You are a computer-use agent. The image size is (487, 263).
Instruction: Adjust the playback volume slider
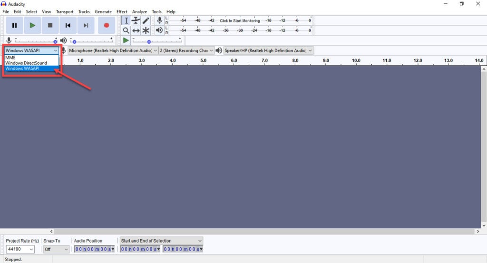(91, 41)
